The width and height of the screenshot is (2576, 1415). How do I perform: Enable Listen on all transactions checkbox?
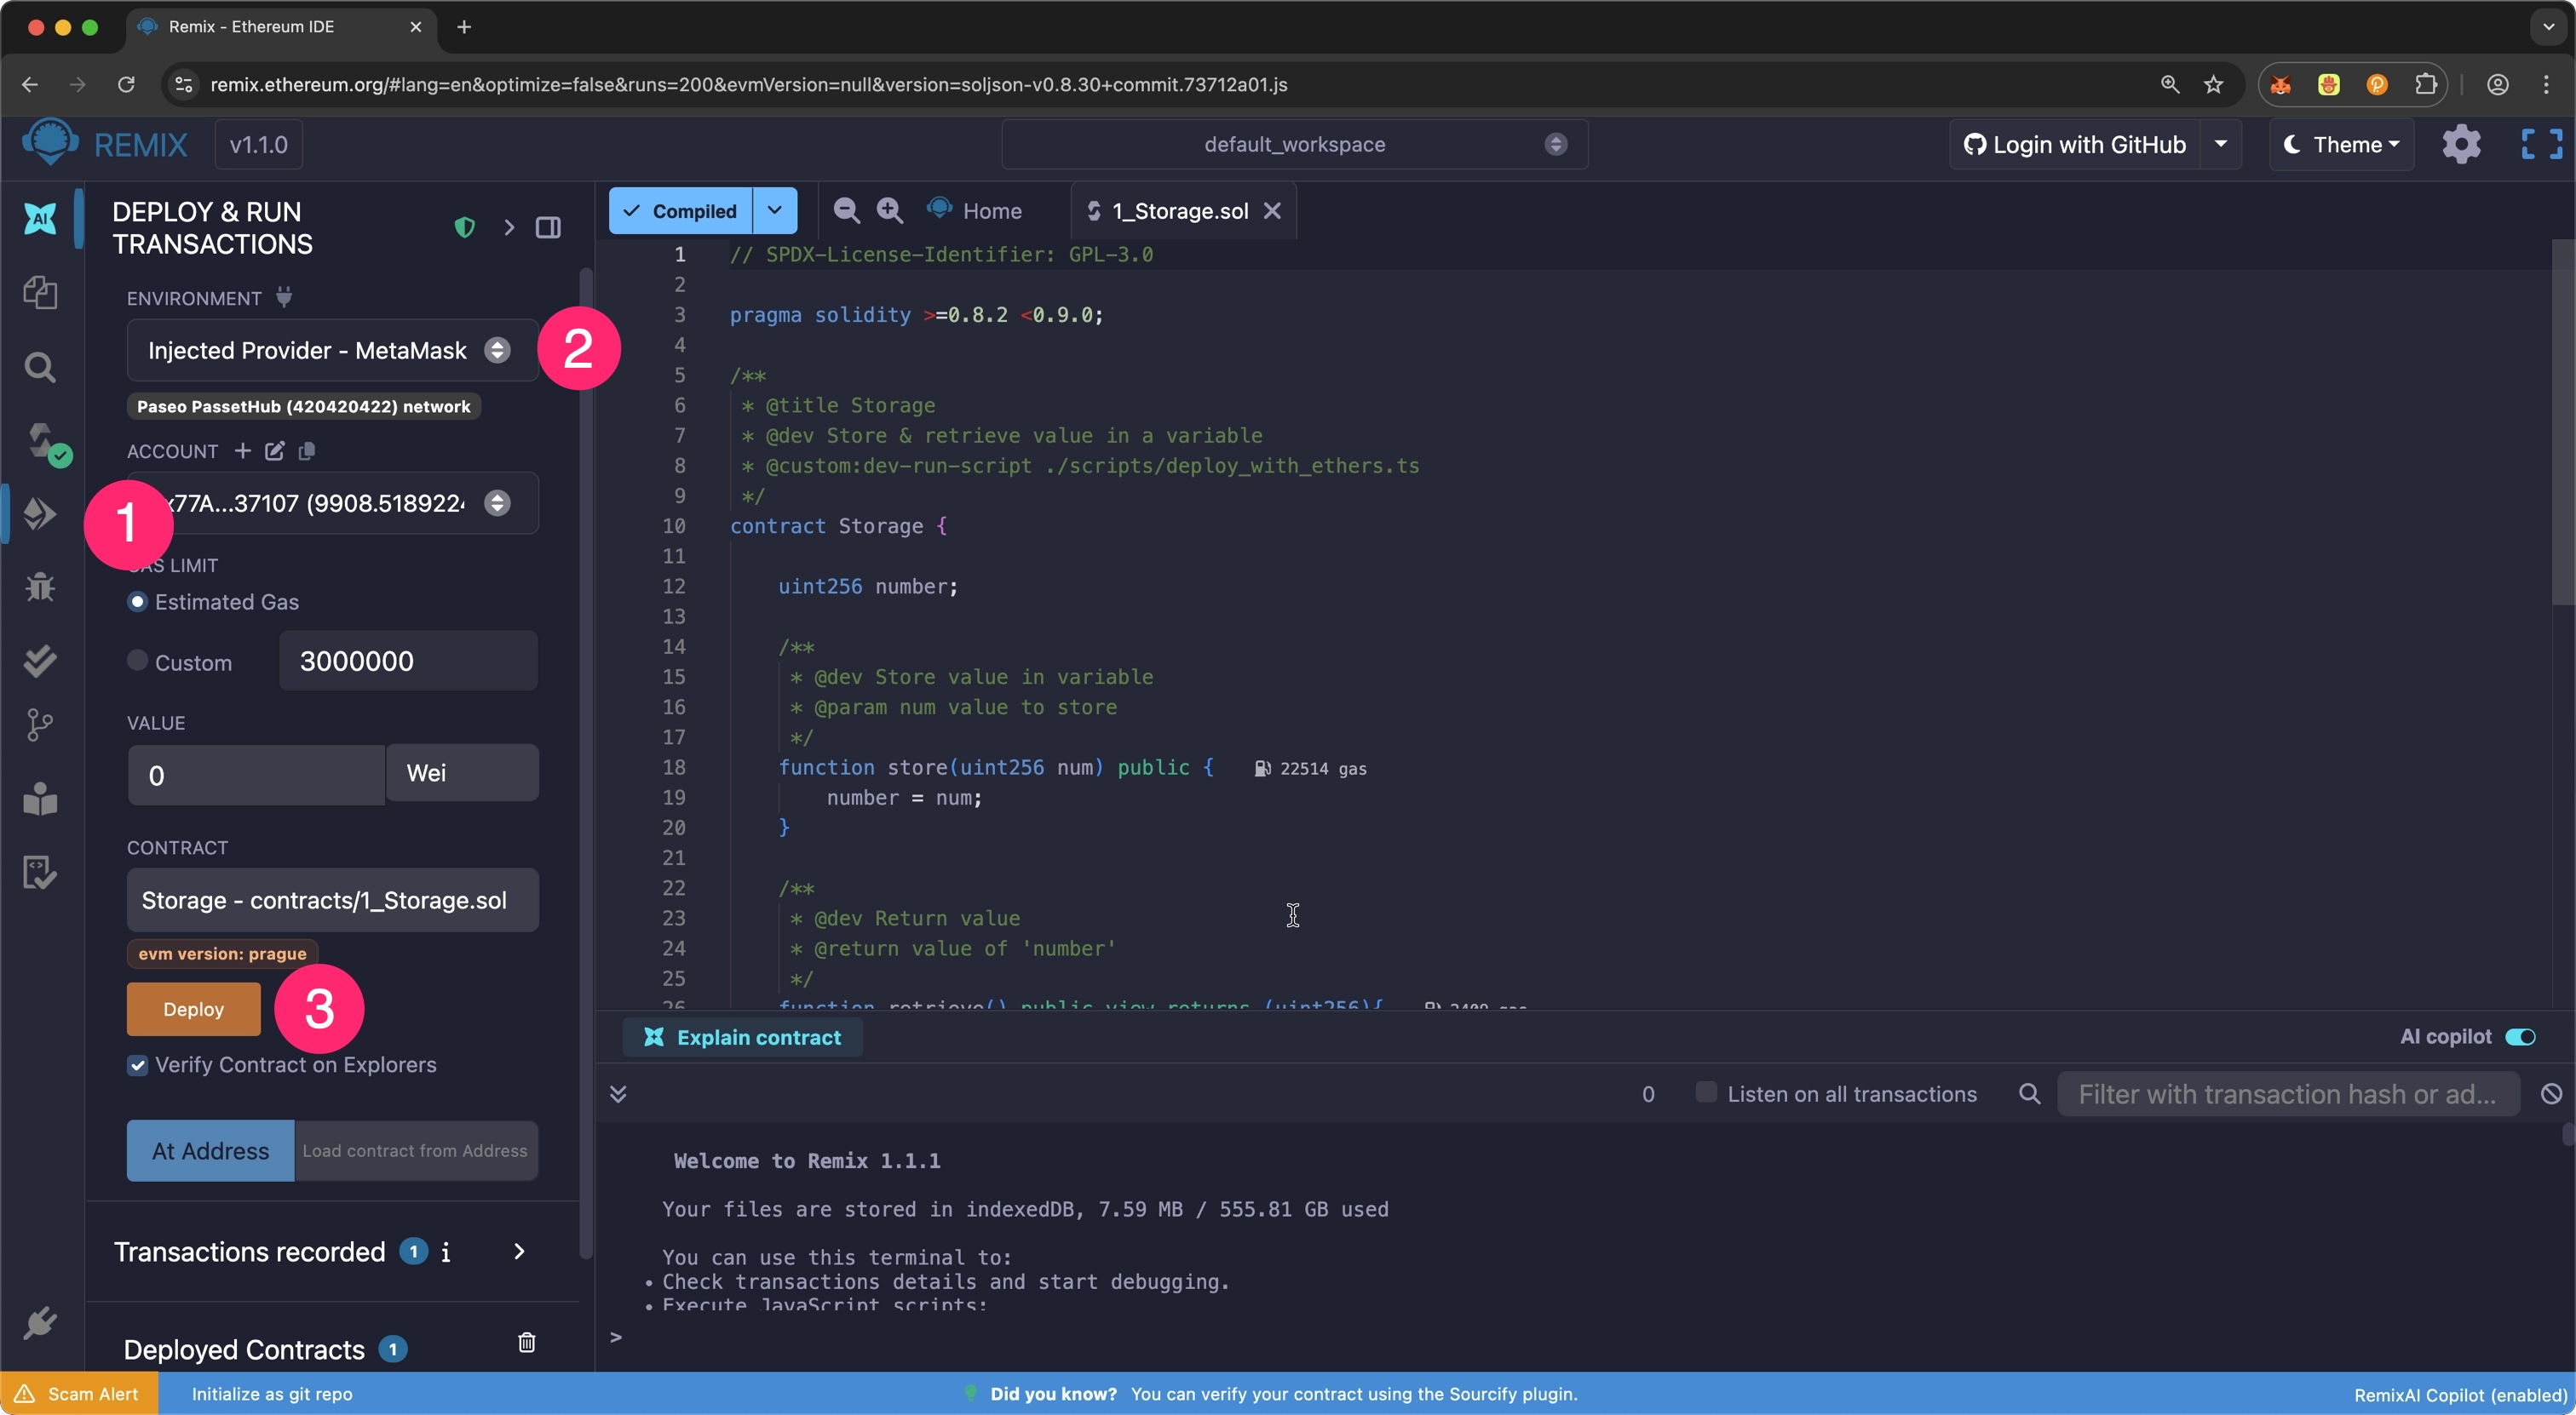pyautogui.click(x=1706, y=1092)
